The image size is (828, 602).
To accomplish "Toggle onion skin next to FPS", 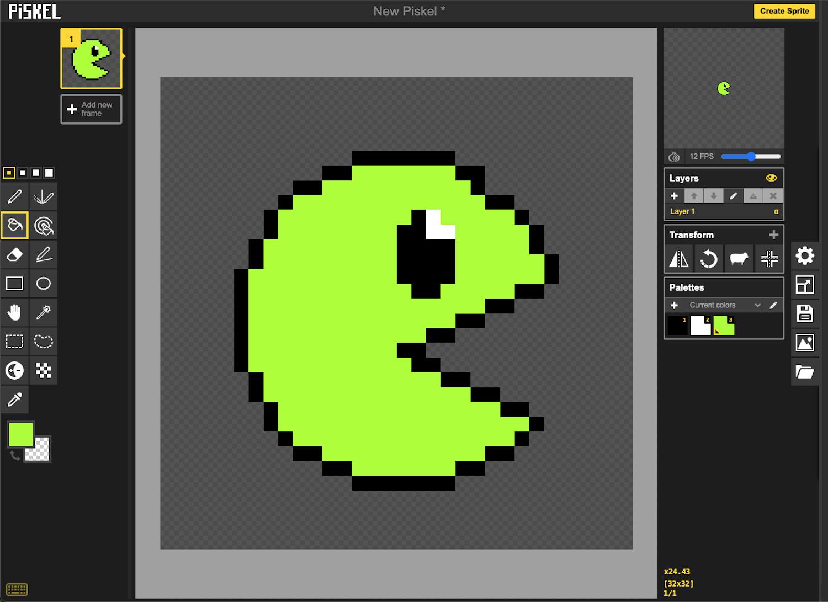I will [x=674, y=157].
